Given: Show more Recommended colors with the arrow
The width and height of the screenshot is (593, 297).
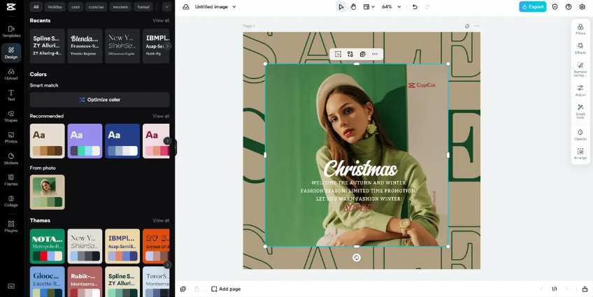Looking at the screenshot, I should pos(166,140).
